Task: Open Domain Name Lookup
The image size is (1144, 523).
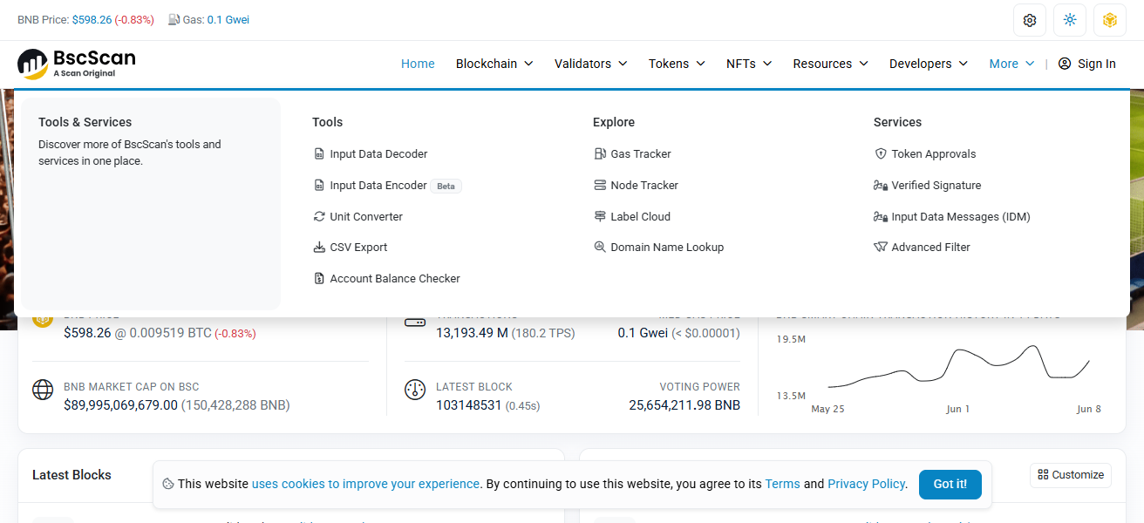Action: click(x=659, y=248)
